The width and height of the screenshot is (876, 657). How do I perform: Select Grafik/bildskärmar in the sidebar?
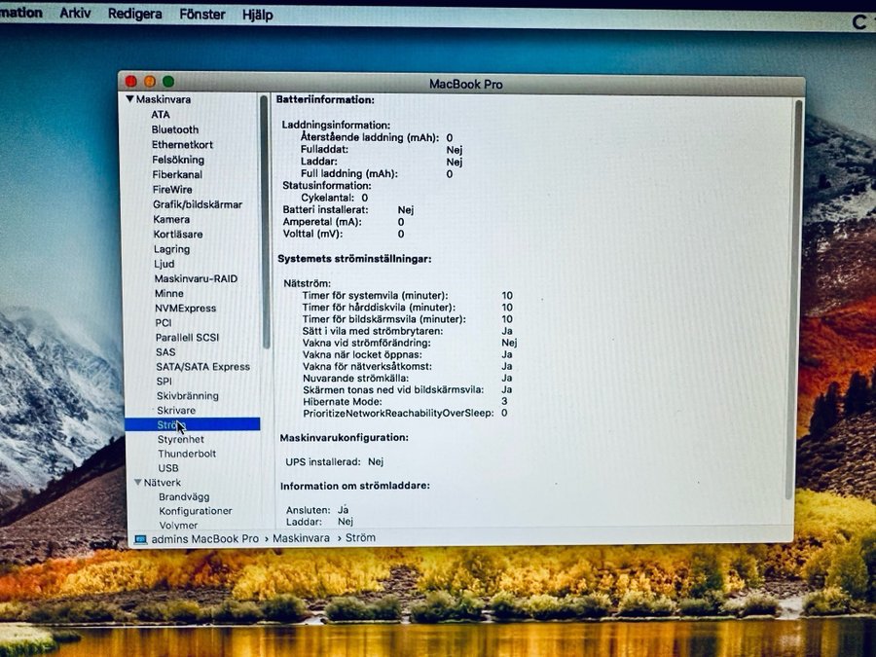[198, 204]
